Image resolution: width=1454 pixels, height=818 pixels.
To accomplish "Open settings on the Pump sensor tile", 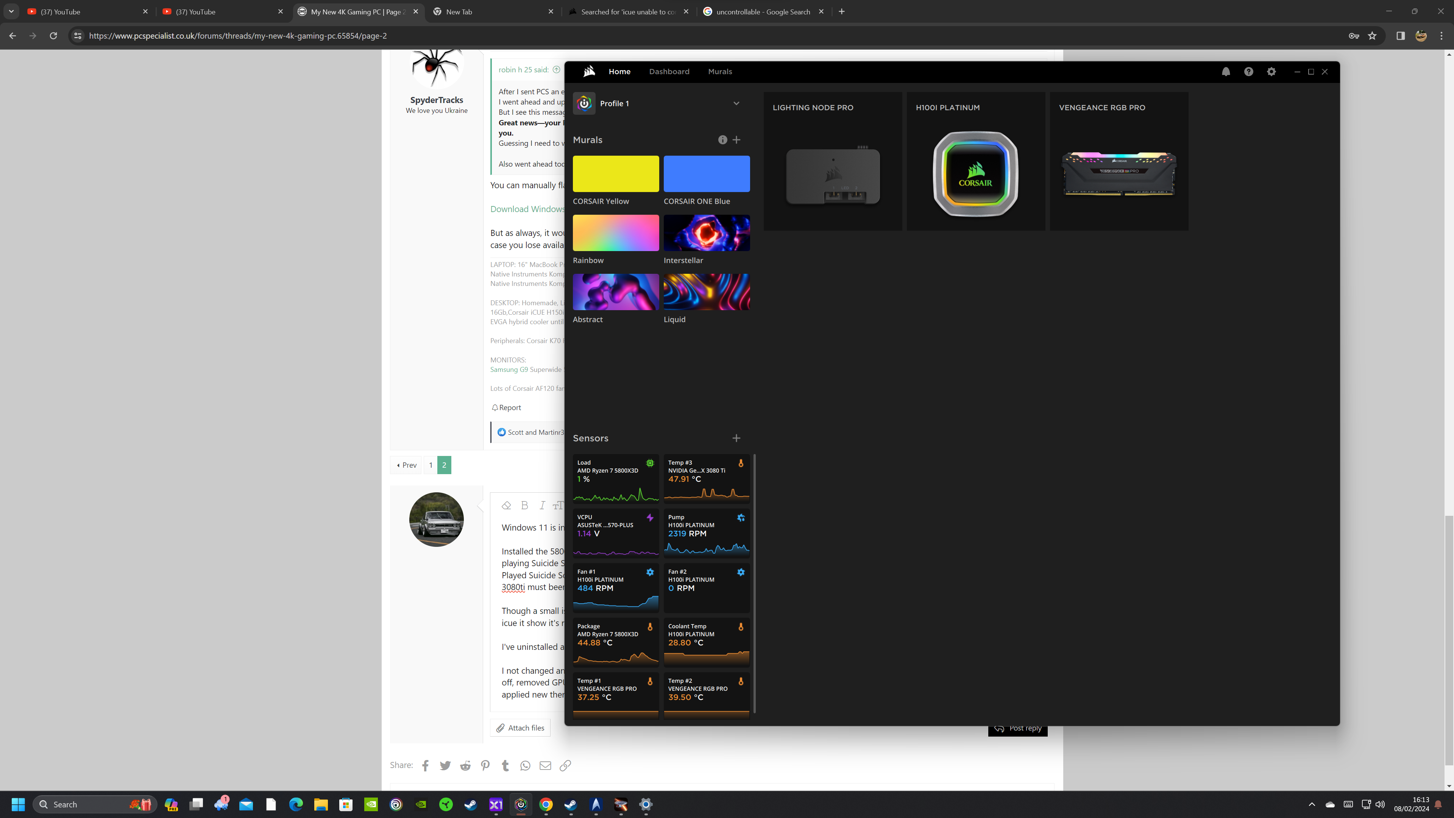I will click(x=741, y=518).
